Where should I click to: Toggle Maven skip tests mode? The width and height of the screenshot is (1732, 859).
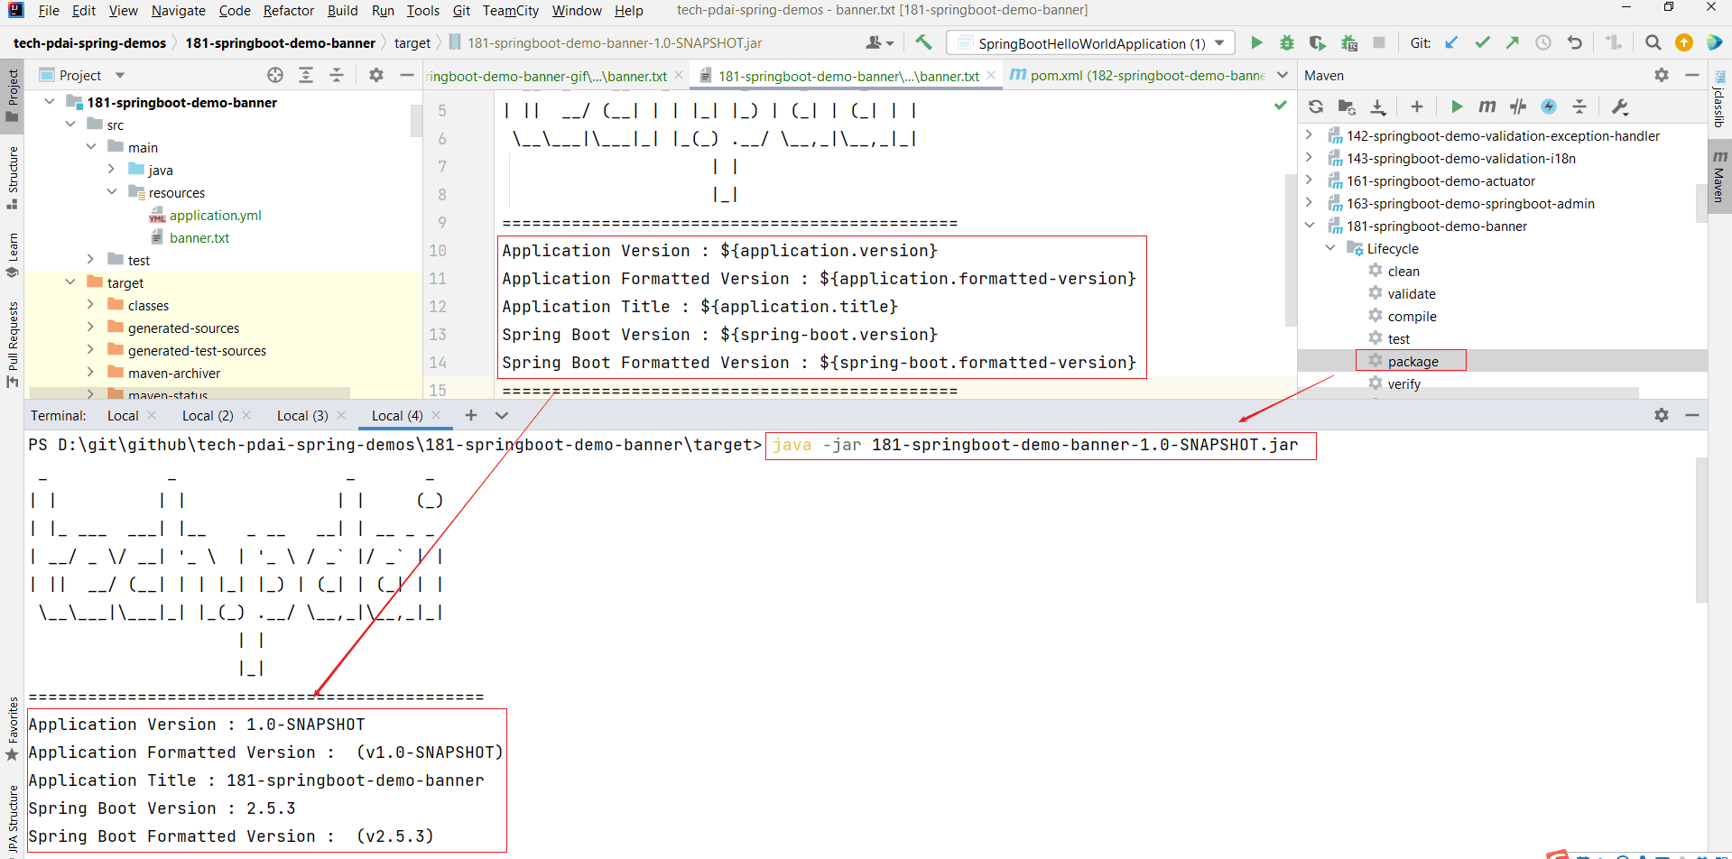click(1549, 106)
